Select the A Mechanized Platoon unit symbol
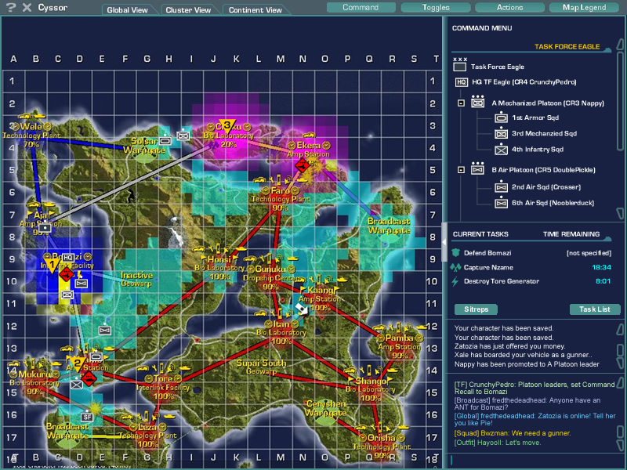The height and width of the screenshot is (470, 627). tap(477, 102)
